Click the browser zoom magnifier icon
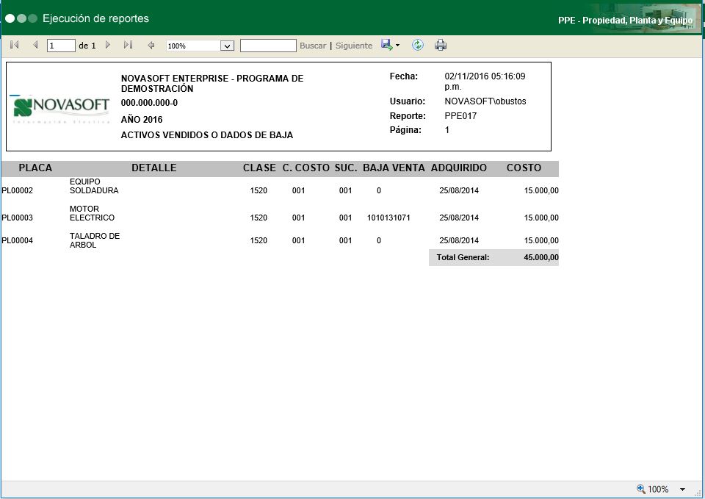The height and width of the screenshot is (499, 705). [x=640, y=489]
